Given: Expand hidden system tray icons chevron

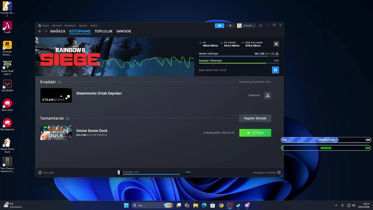Looking at the screenshot, I should pos(336,205).
